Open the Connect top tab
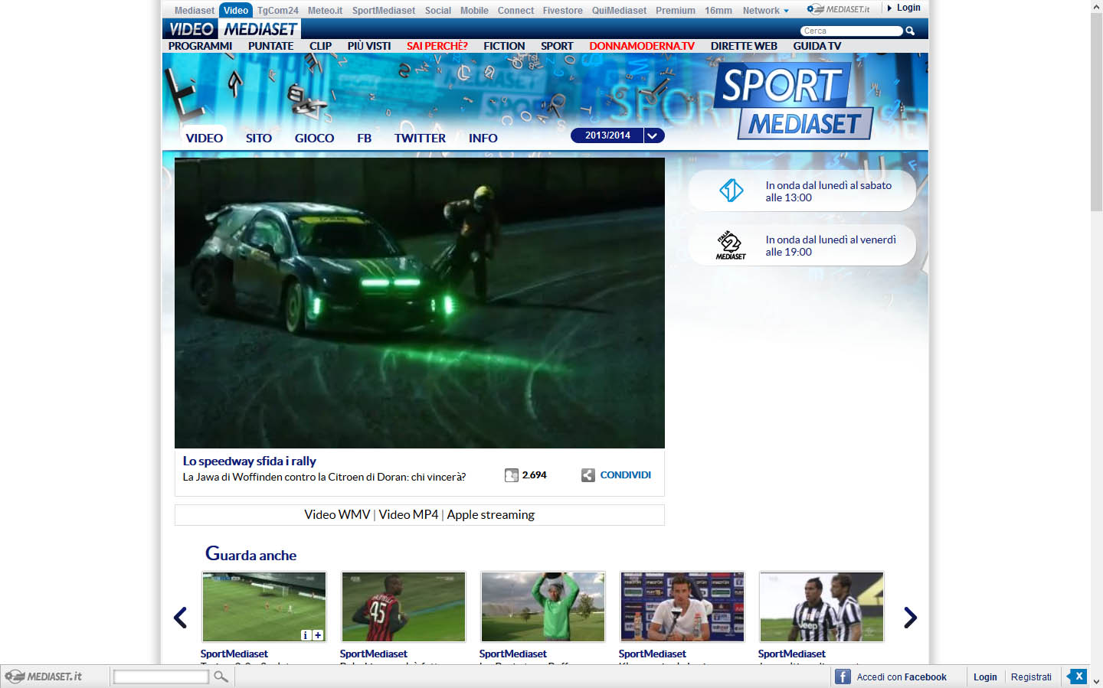 [x=515, y=11]
